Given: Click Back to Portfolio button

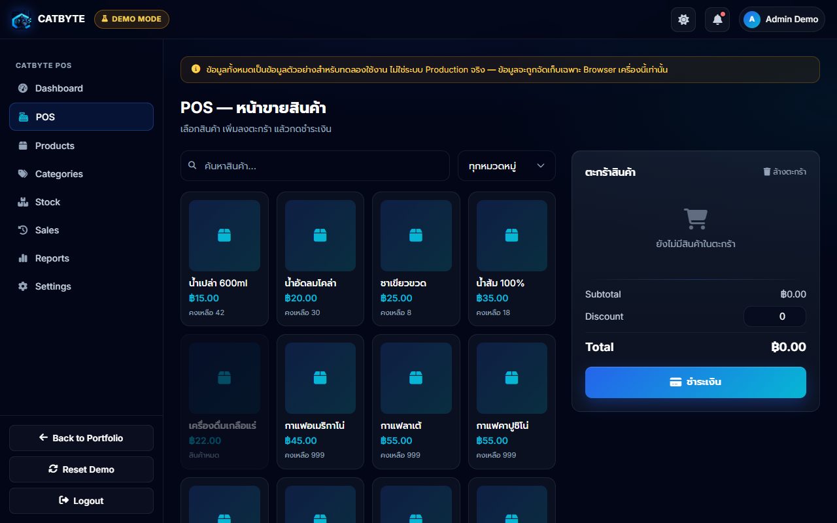Looking at the screenshot, I should click(x=81, y=438).
